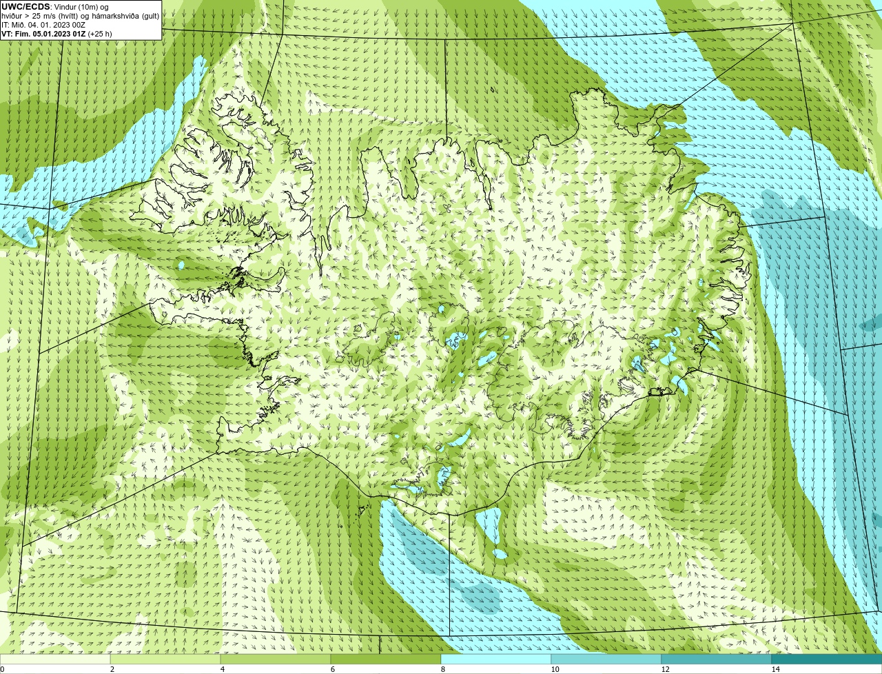
Task: Click the scale label '4'
Action: (x=222, y=669)
